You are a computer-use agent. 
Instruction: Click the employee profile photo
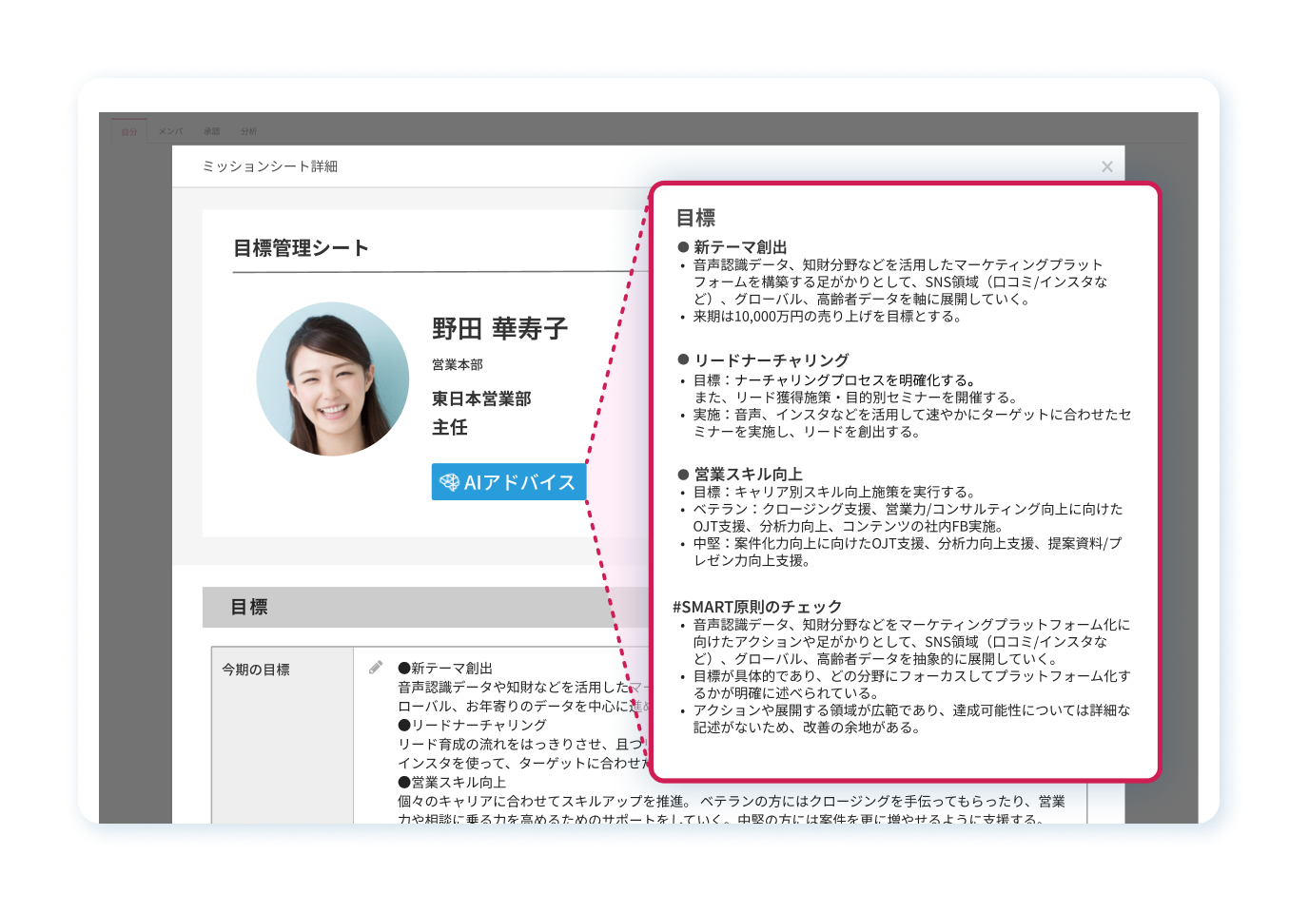[332, 379]
